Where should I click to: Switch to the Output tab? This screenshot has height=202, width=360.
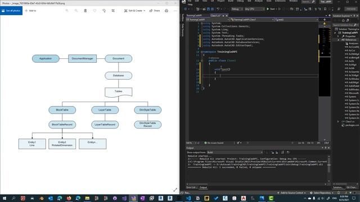pos(203,187)
